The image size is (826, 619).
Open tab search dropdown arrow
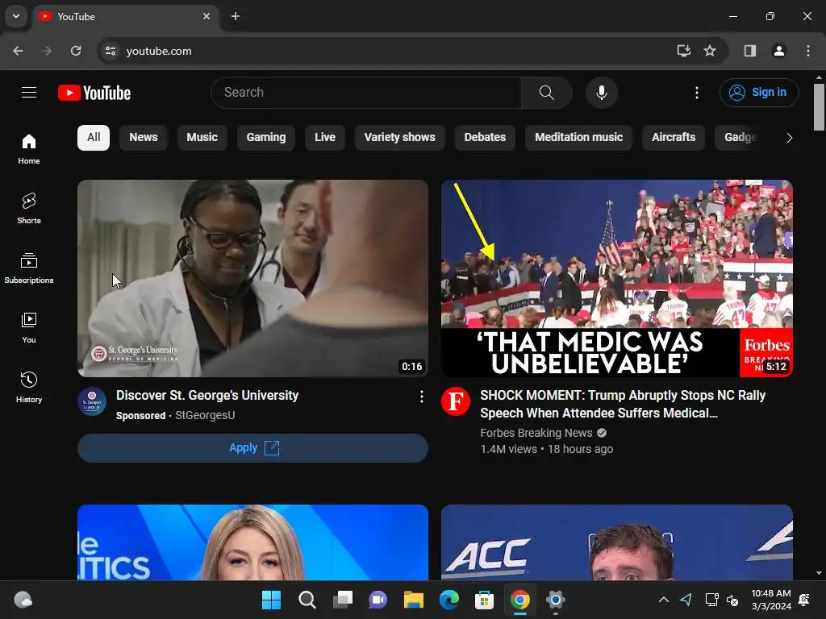(16, 16)
